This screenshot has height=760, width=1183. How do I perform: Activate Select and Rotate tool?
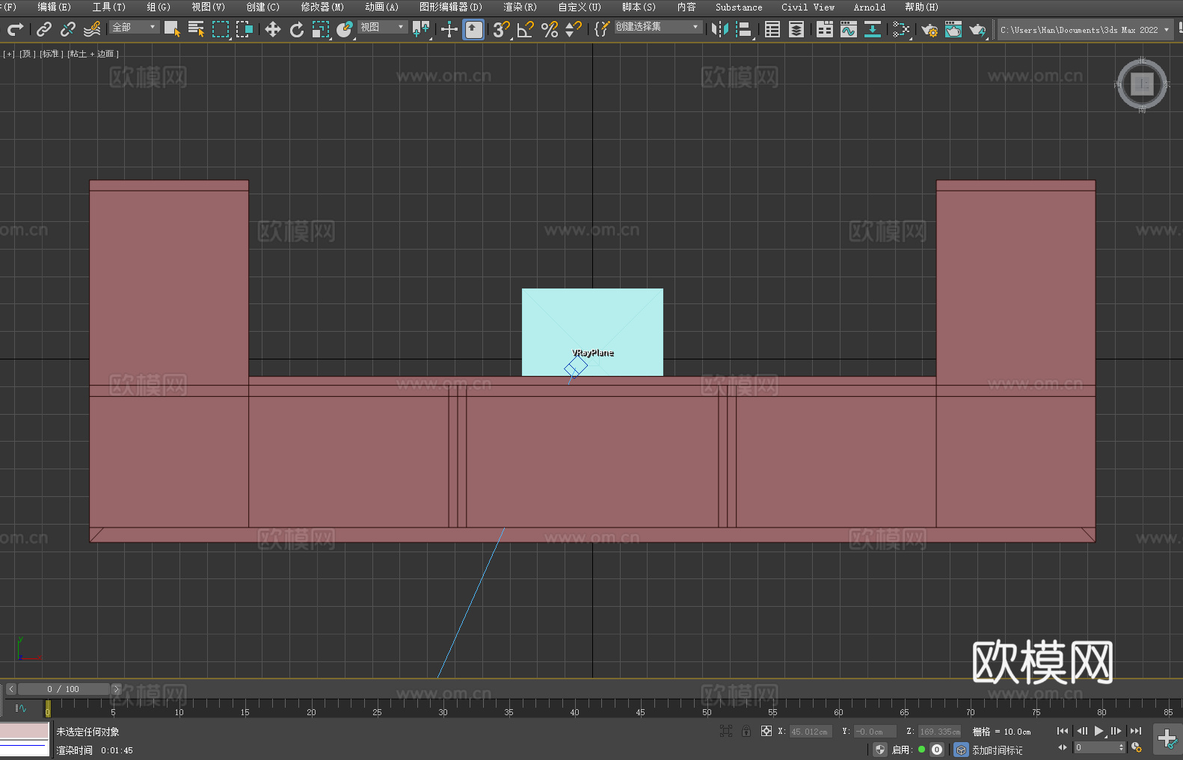tap(297, 29)
